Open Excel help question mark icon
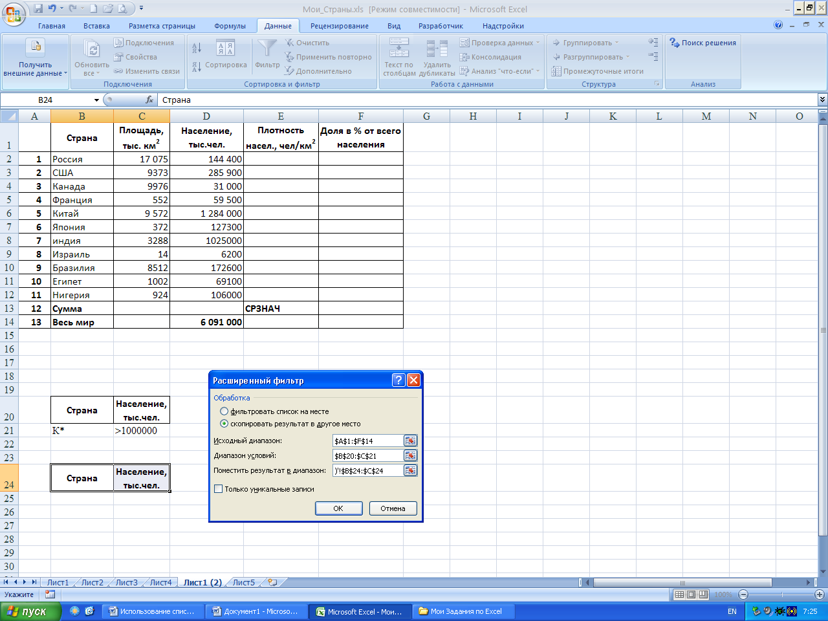 (778, 25)
